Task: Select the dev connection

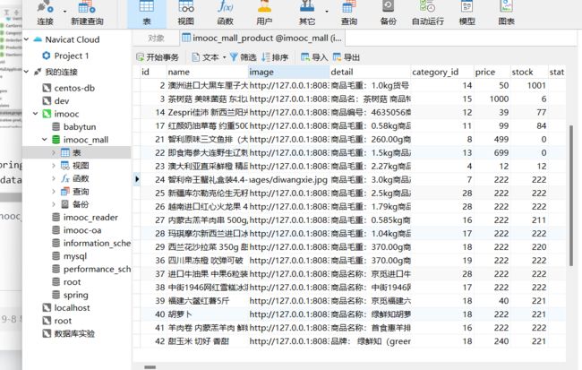Action: click(62, 101)
